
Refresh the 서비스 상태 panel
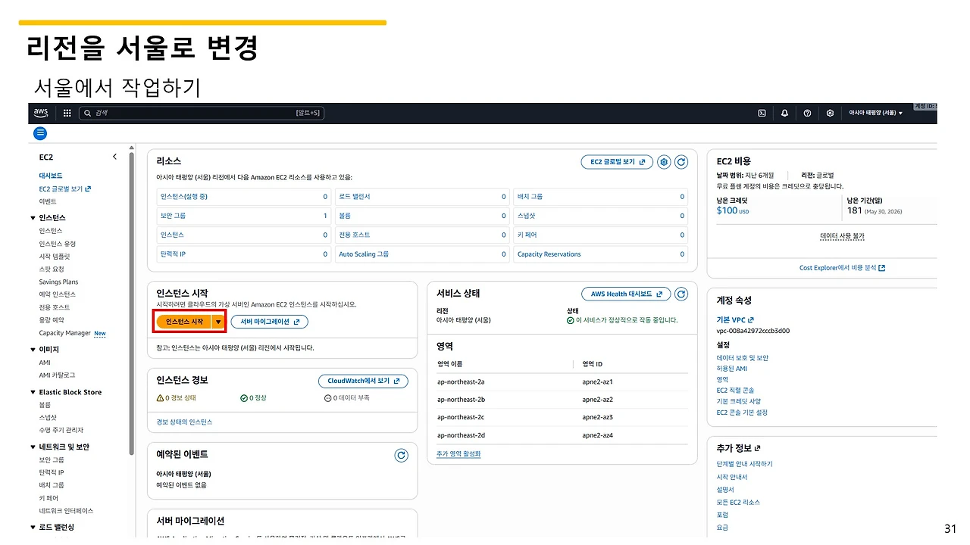[681, 294]
